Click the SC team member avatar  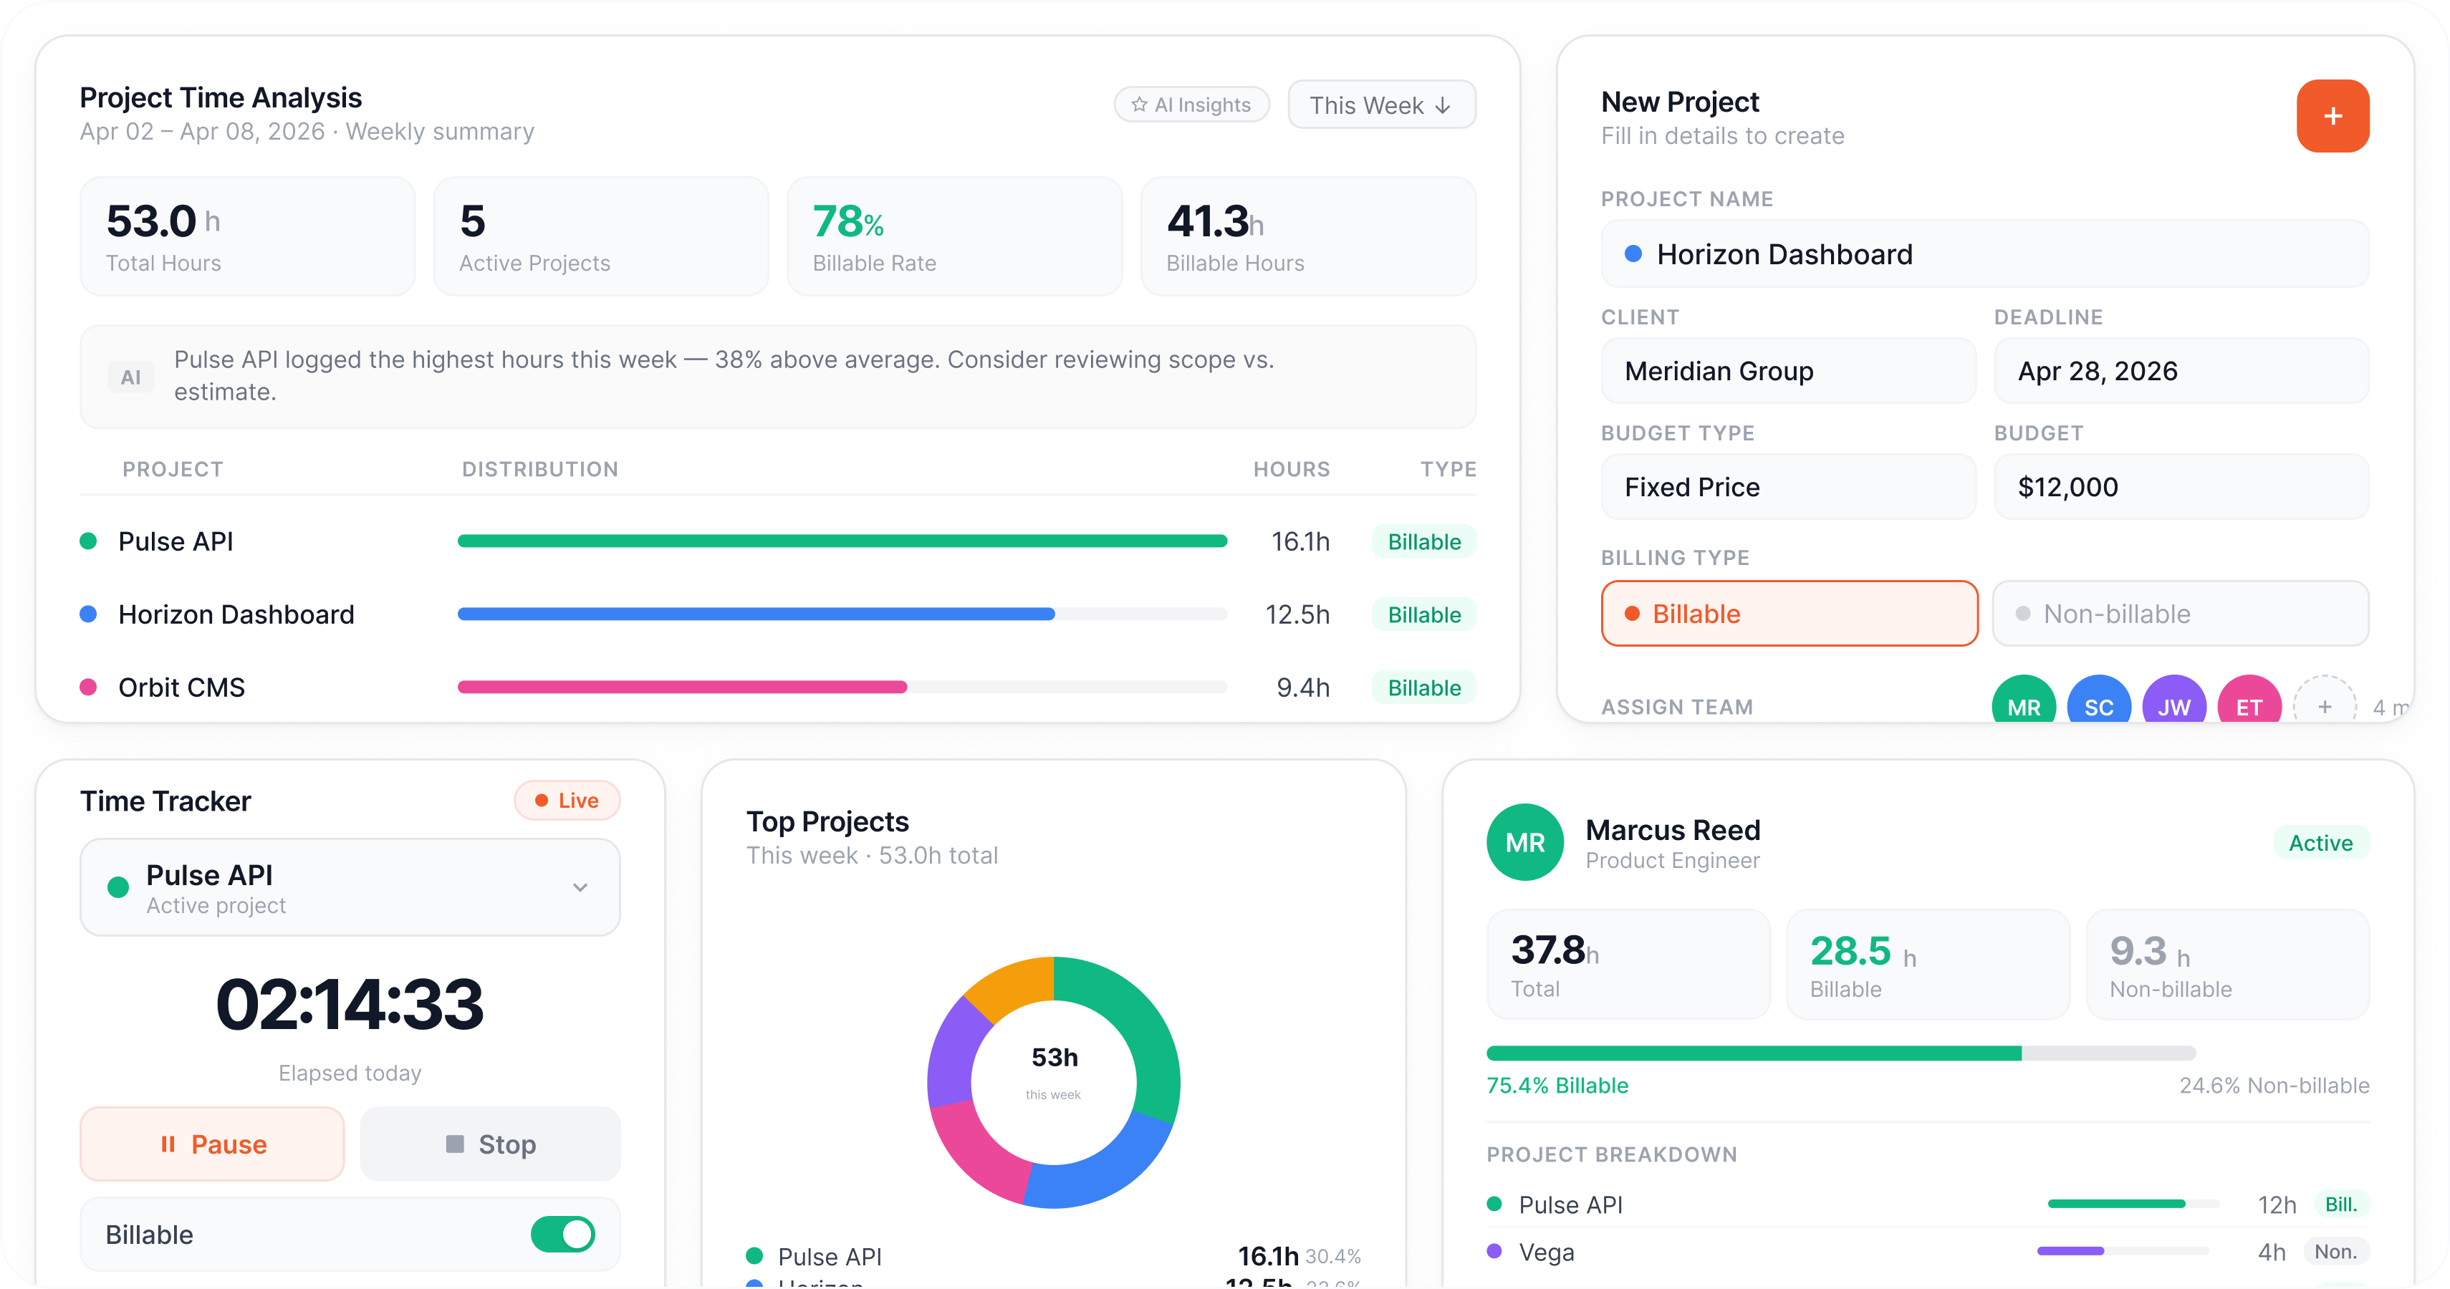point(2098,703)
